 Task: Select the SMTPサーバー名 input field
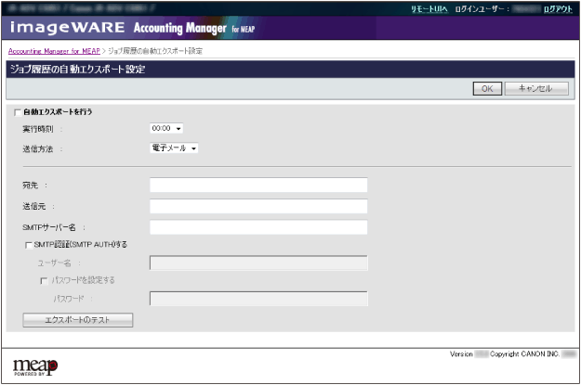(x=258, y=226)
